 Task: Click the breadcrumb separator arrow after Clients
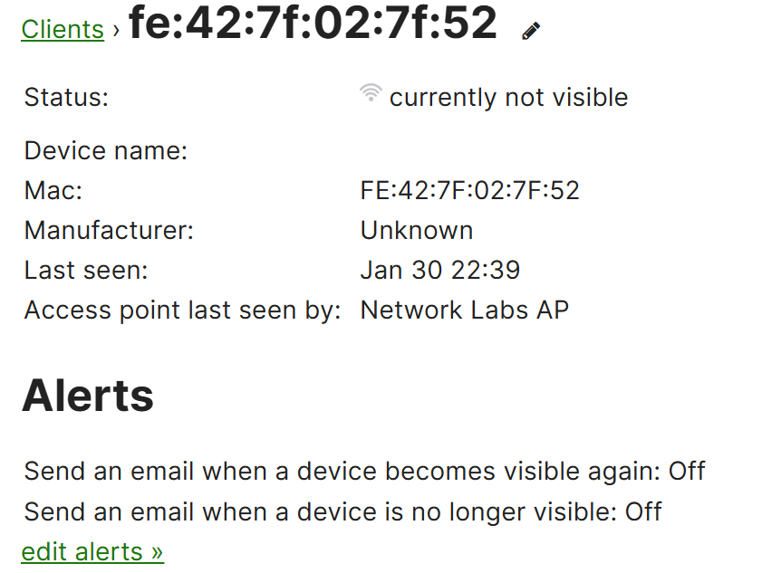(116, 31)
